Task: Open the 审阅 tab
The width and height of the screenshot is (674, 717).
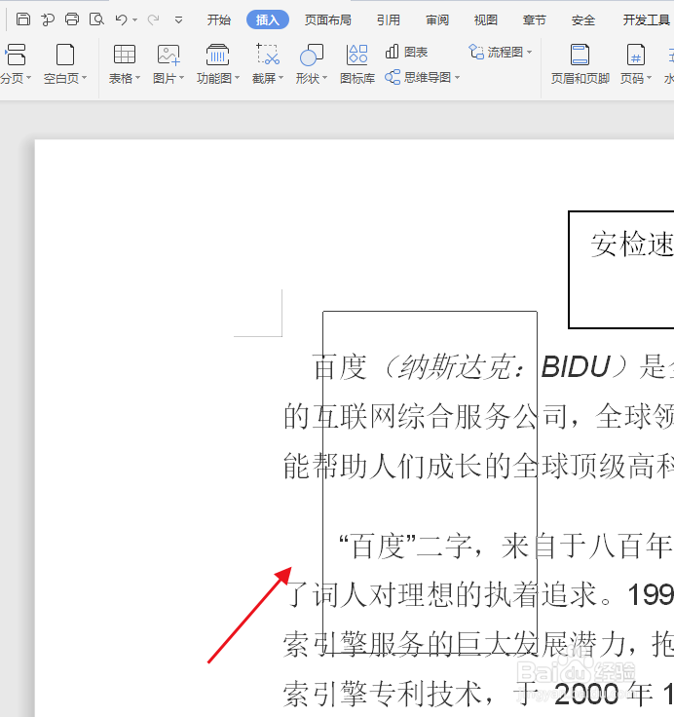Action: 437,20
